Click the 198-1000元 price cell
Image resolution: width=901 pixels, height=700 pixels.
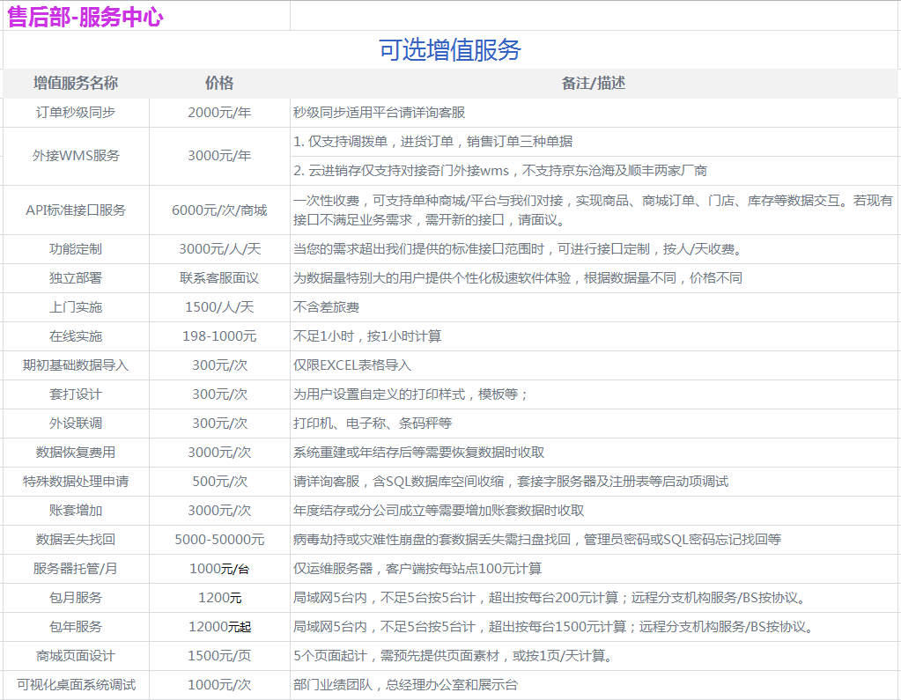[219, 336]
